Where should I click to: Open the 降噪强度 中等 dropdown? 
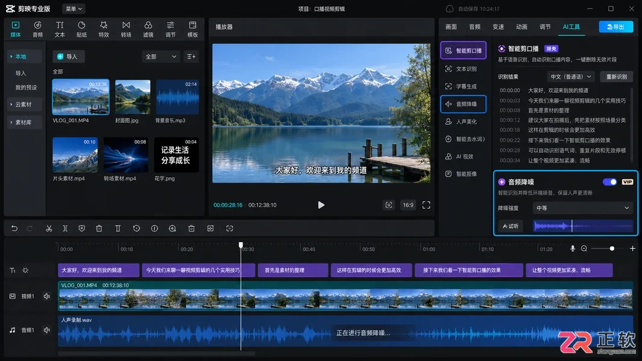click(582, 208)
